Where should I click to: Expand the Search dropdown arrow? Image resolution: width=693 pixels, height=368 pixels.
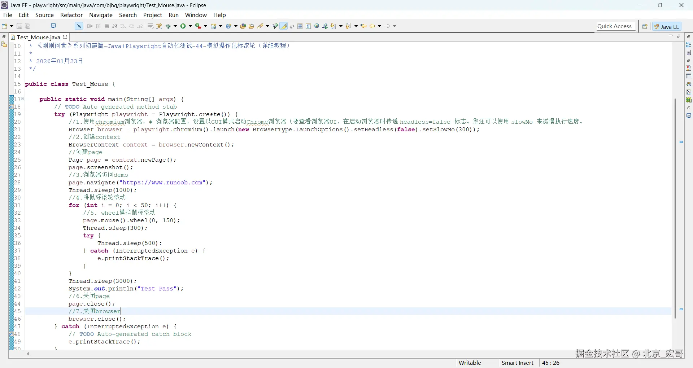pyautogui.click(x=267, y=26)
